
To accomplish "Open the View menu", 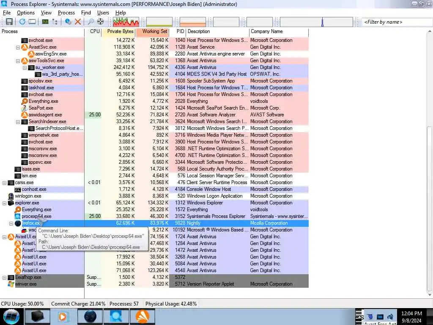I will [46, 13].
